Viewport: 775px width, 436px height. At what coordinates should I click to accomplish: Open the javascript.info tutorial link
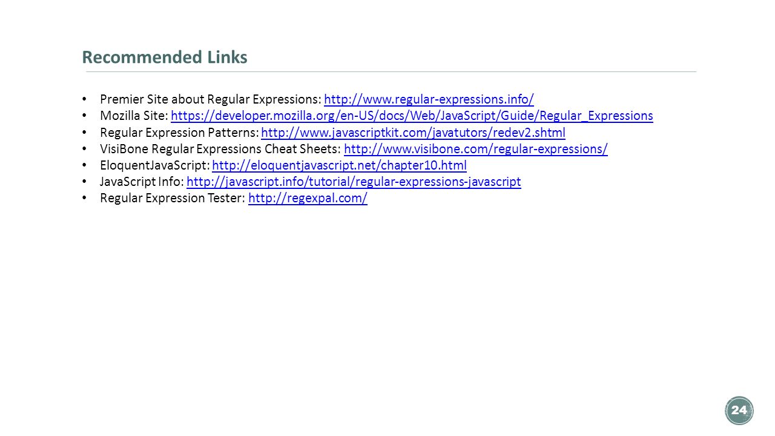click(354, 182)
